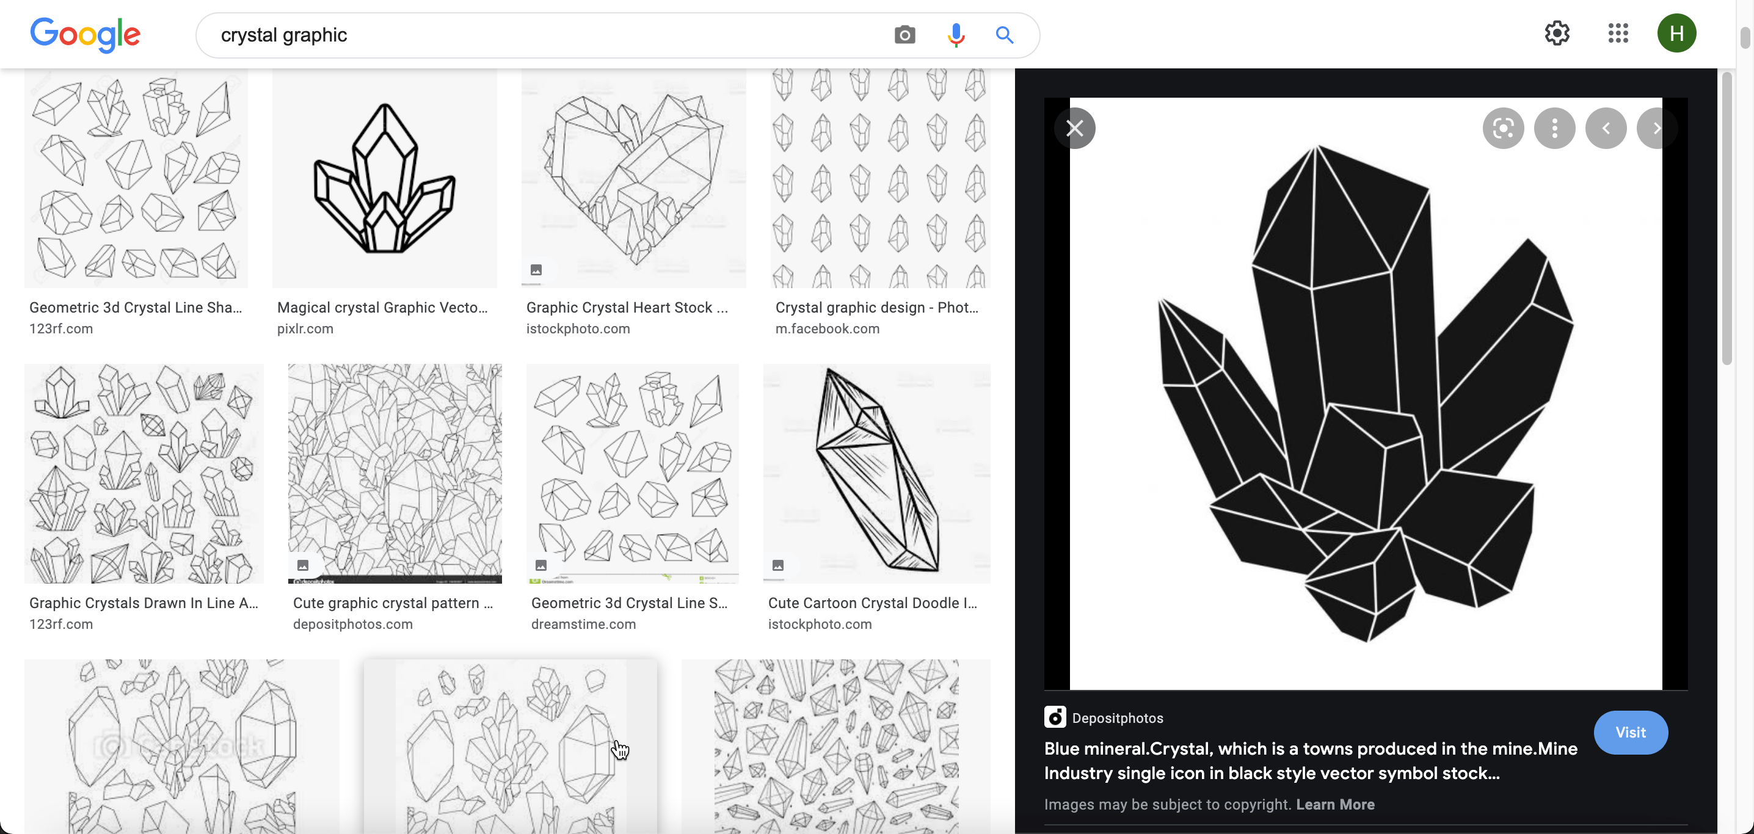Open the three-dot menu on preview image
This screenshot has height=834, width=1754.
coord(1554,128)
